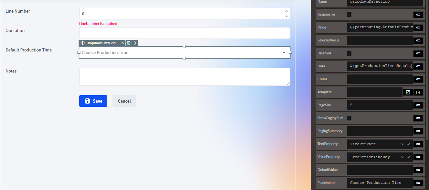This screenshot has width=429, height=190.
Task: Click the Template property field
Action: click(x=375, y=92)
